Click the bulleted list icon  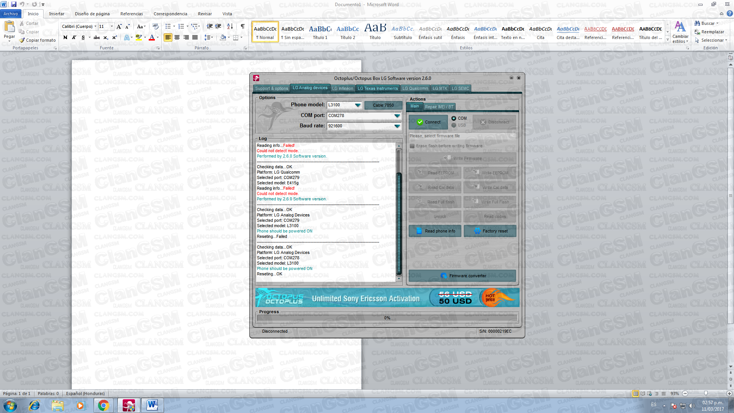coord(168,26)
